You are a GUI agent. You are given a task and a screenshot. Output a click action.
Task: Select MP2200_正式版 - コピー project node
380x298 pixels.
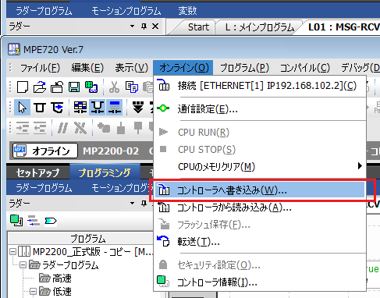coord(93,251)
